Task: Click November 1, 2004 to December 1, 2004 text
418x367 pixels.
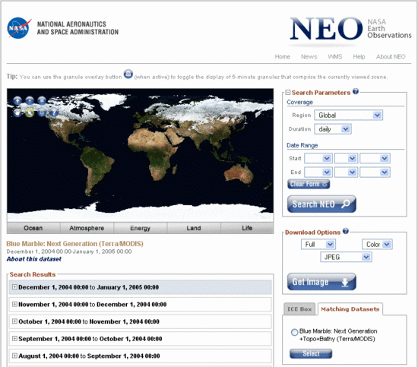Action: click(x=93, y=305)
